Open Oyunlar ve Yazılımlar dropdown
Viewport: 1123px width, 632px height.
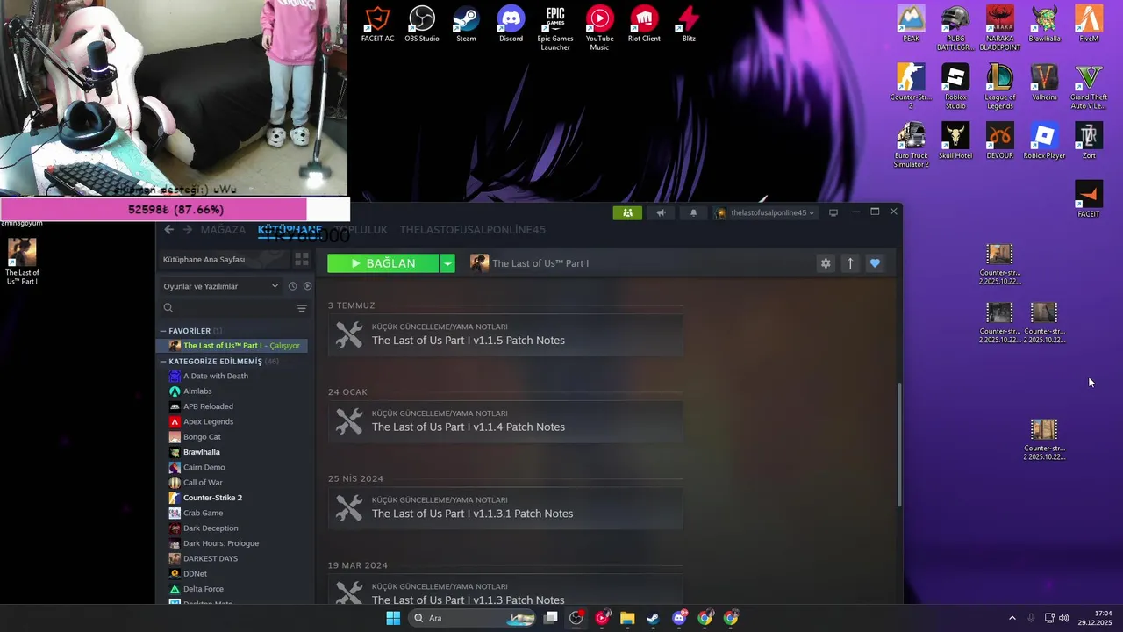coord(220,286)
